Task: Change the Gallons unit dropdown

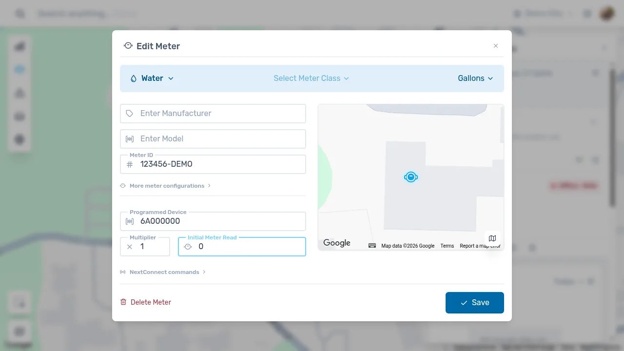Action: [x=475, y=78]
